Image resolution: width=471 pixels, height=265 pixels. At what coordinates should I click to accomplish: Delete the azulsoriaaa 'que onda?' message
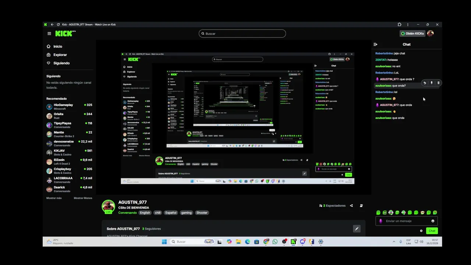[438, 83]
